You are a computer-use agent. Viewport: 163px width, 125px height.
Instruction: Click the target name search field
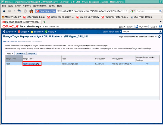(140, 31)
